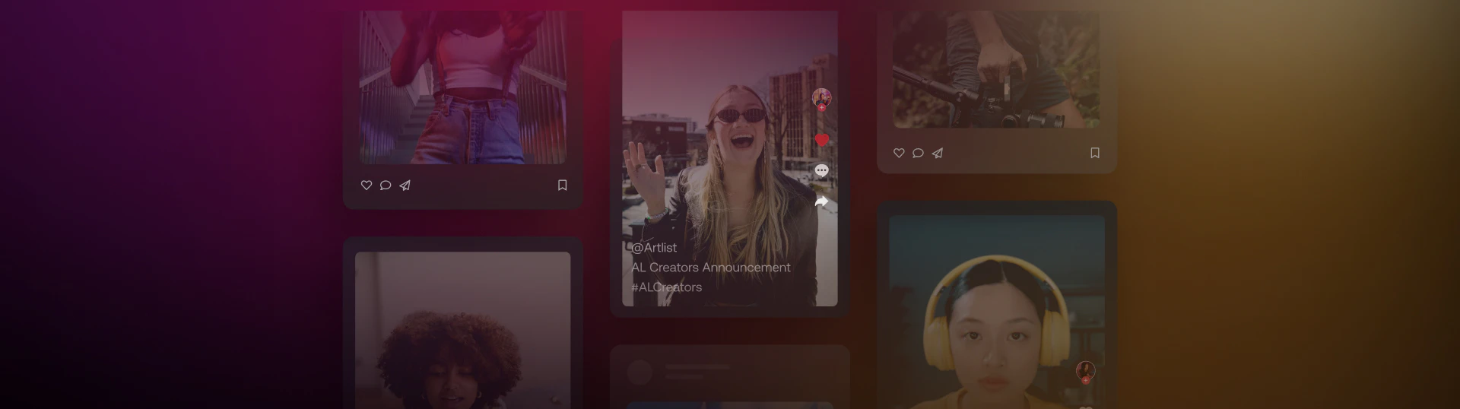The width and height of the screenshot is (1460, 409).
Task: Open suspenders and jeans photo
Action: [x=463, y=87]
